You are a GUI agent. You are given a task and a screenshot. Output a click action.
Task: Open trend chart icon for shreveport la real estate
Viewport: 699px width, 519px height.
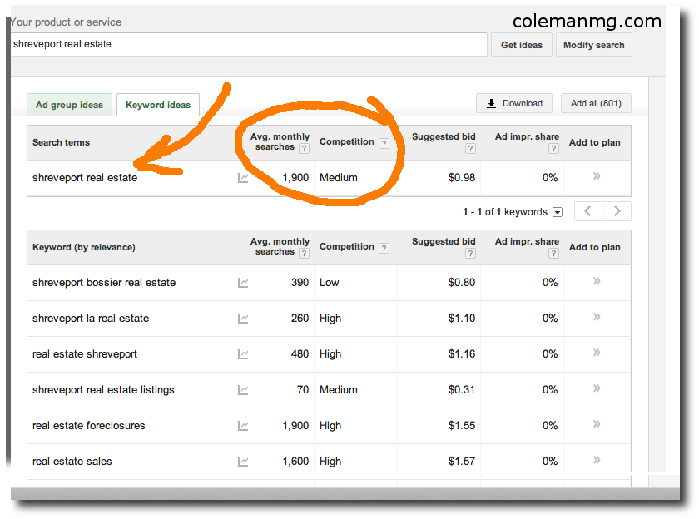(243, 319)
